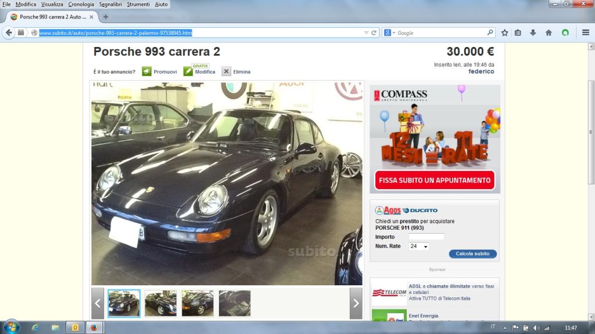The width and height of the screenshot is (595, 334).
Task: Click the taskbar clock 11:47
Action: 571,328
